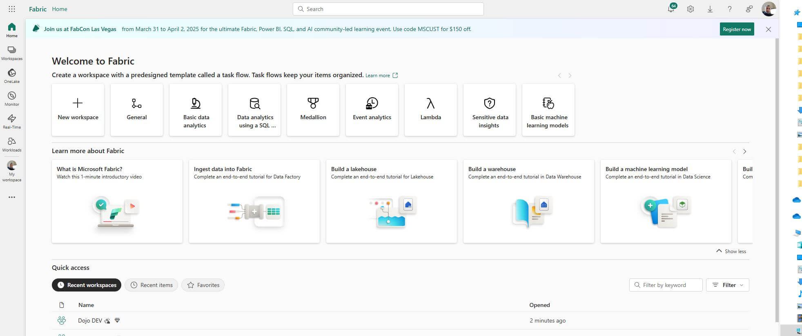Select Recent workspaces tab
The image size is (802, 336).
point(87,285)
